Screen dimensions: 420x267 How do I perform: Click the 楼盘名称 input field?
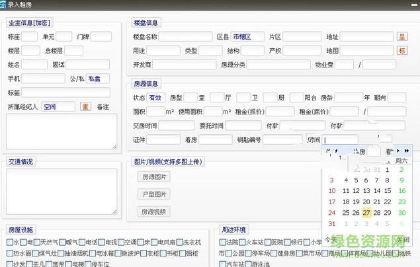[x=185, y=37]
